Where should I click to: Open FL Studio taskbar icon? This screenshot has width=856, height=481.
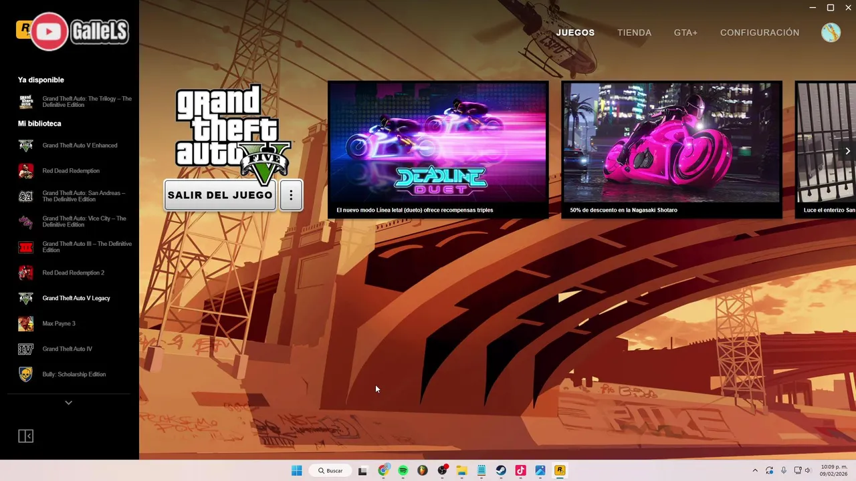(x=423, y=470)
